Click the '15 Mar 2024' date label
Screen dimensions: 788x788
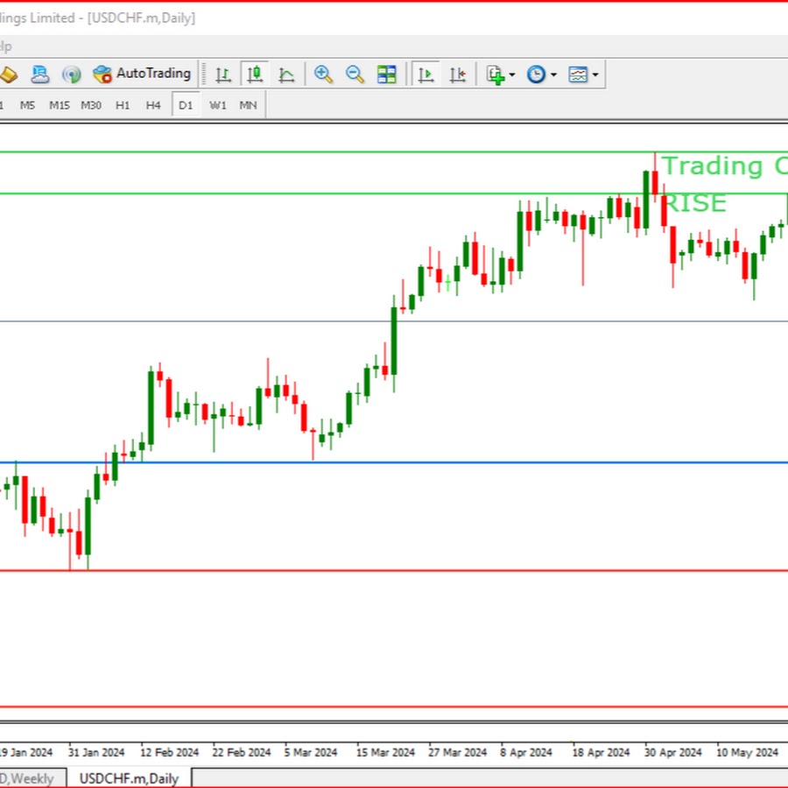[x=385, y=752]
